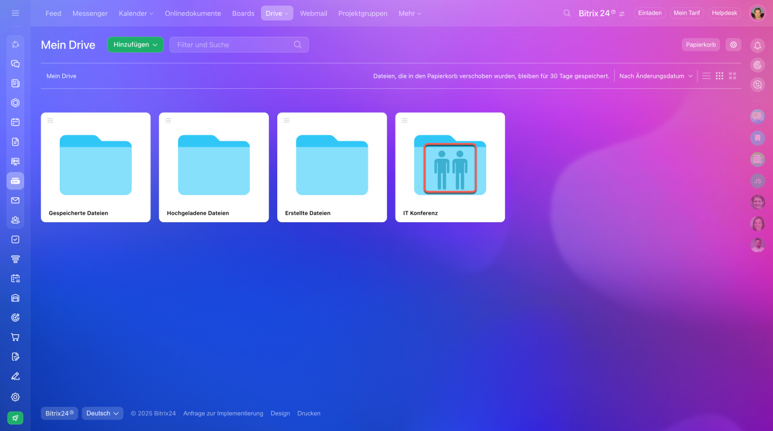Open Webmail tab in top bar
The width and height of the screenshot is (773, 431).
[x=313, y=13]
